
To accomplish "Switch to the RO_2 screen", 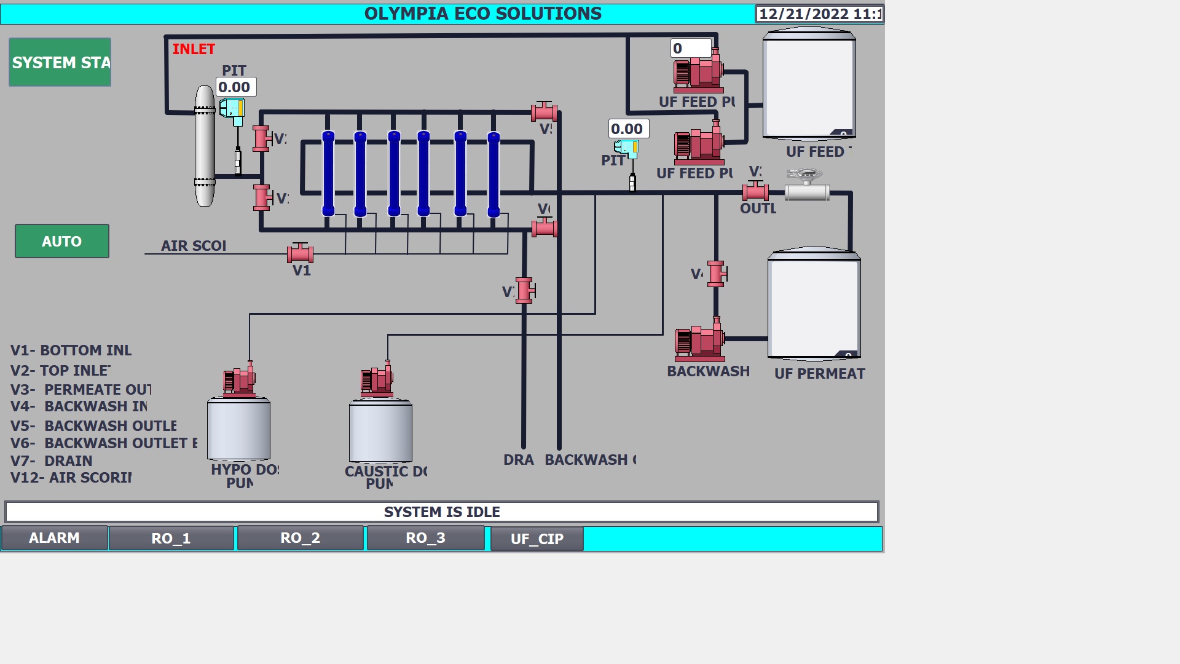I will point(300,538).
